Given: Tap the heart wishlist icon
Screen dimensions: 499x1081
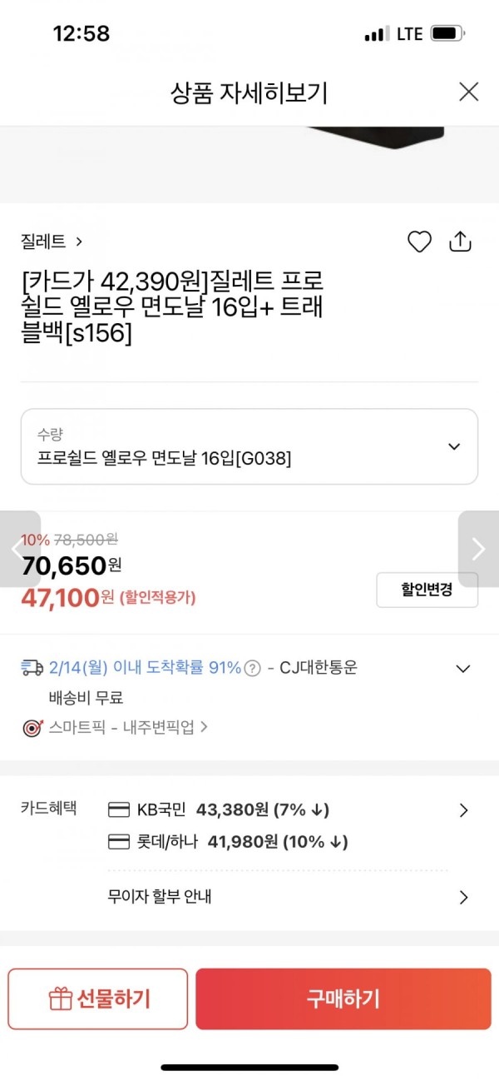Looking at the screenshot, I should [x=419, y=242].
